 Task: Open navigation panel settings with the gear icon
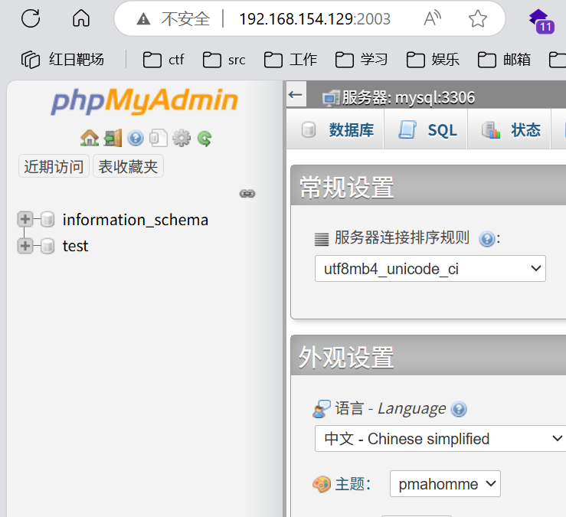coord(182,139)
